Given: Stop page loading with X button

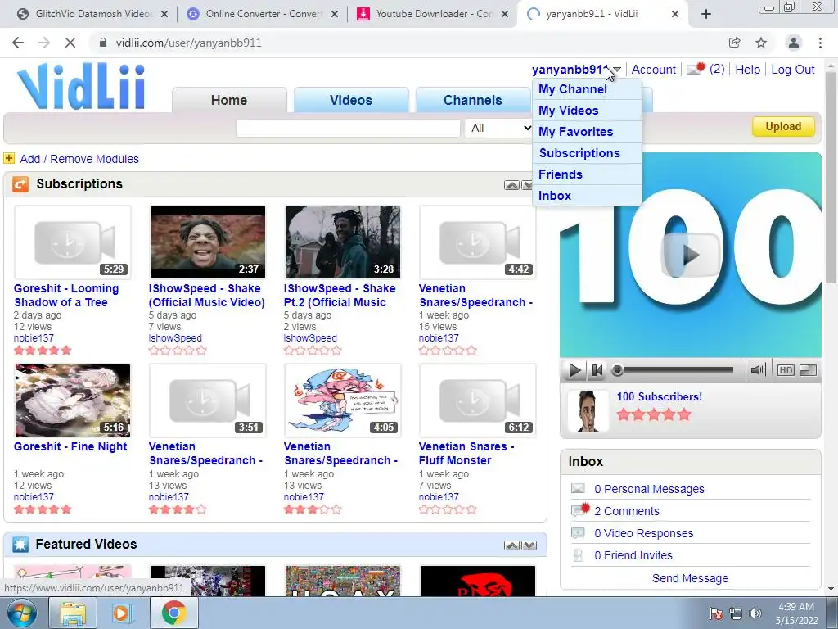Looking at the screenshot, I should pyautogui.click(x=70, y=43).
